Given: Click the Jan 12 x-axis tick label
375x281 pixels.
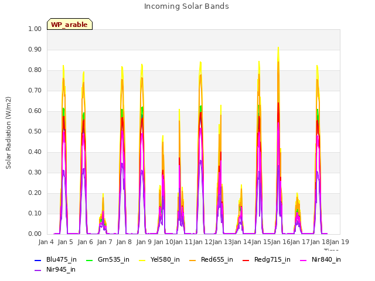Looking at the screenshot, I should click(x=203, y=242).
